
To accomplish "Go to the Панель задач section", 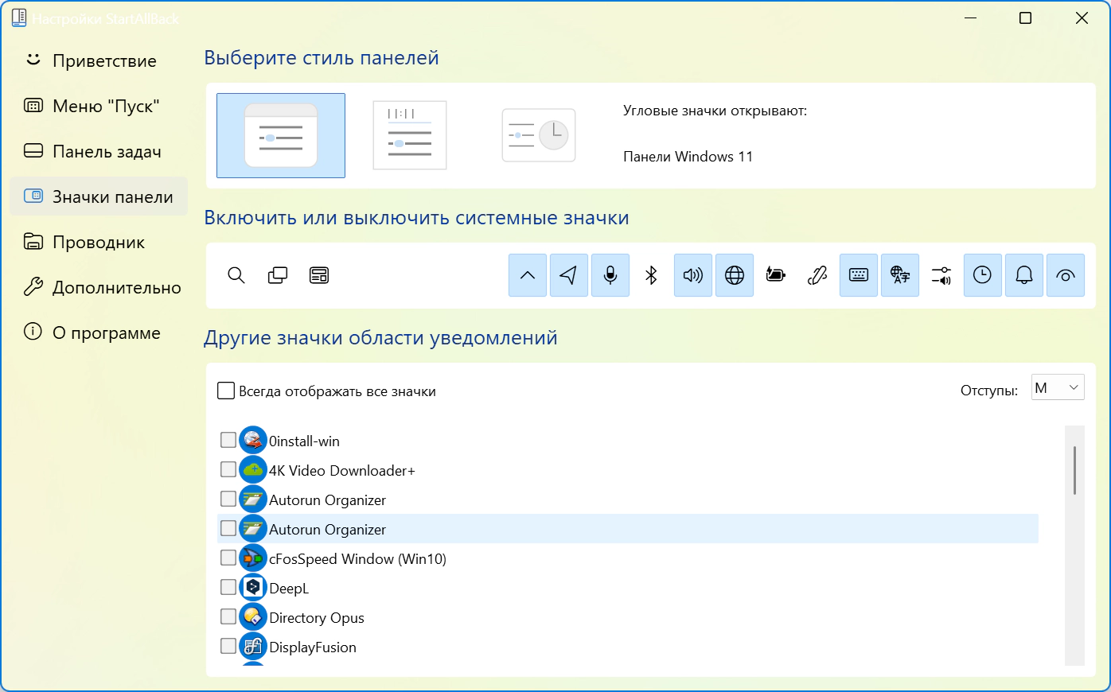I will coord(99,151).
